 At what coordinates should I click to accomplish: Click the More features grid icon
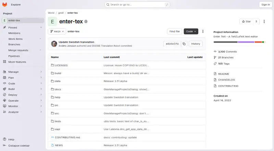point(4,62)
